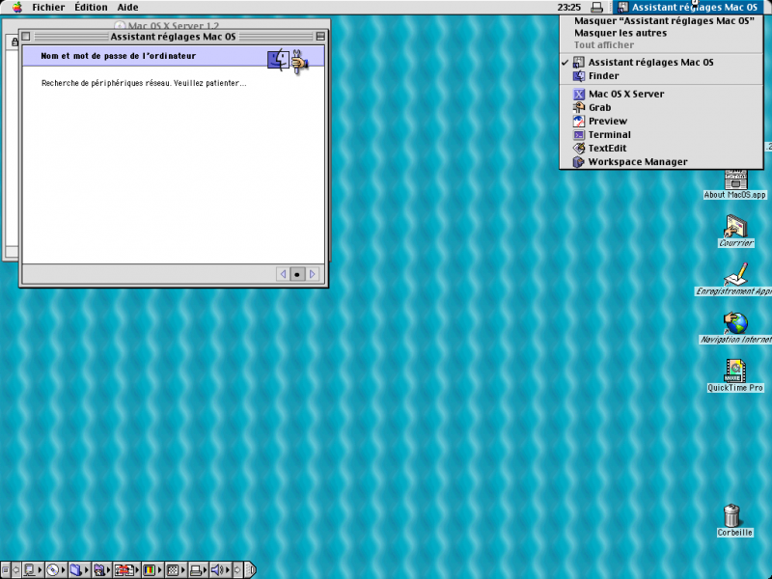Select the Enregistrement Apple desktop icon
The width and height of the screenshot is (772, 579).
tap(735, 279)
